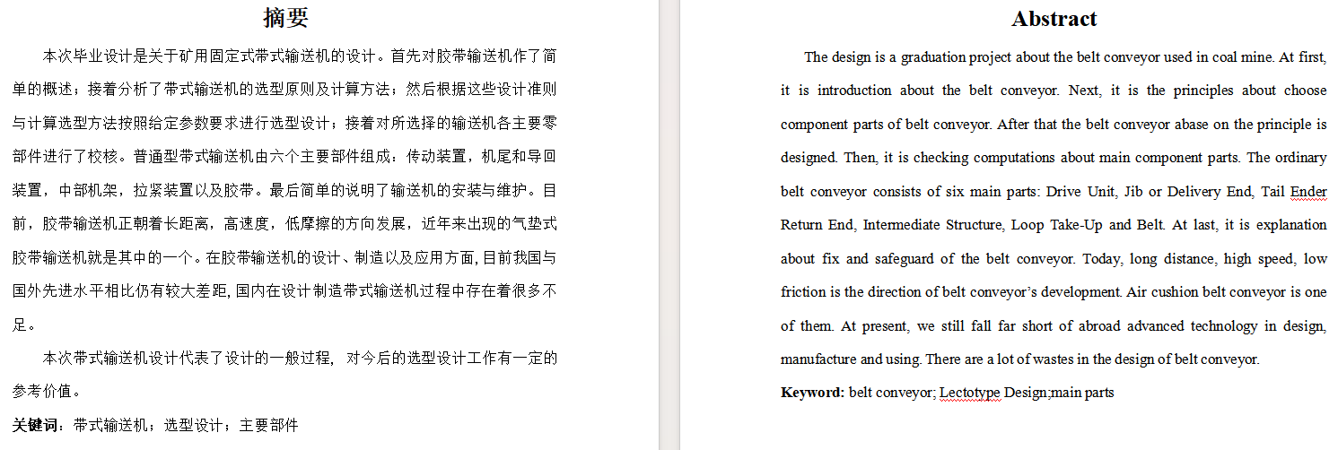This screenshot has width=1338, height=450.
Task: Click the Chinese term 气垫式
Action: pos(533,224)
